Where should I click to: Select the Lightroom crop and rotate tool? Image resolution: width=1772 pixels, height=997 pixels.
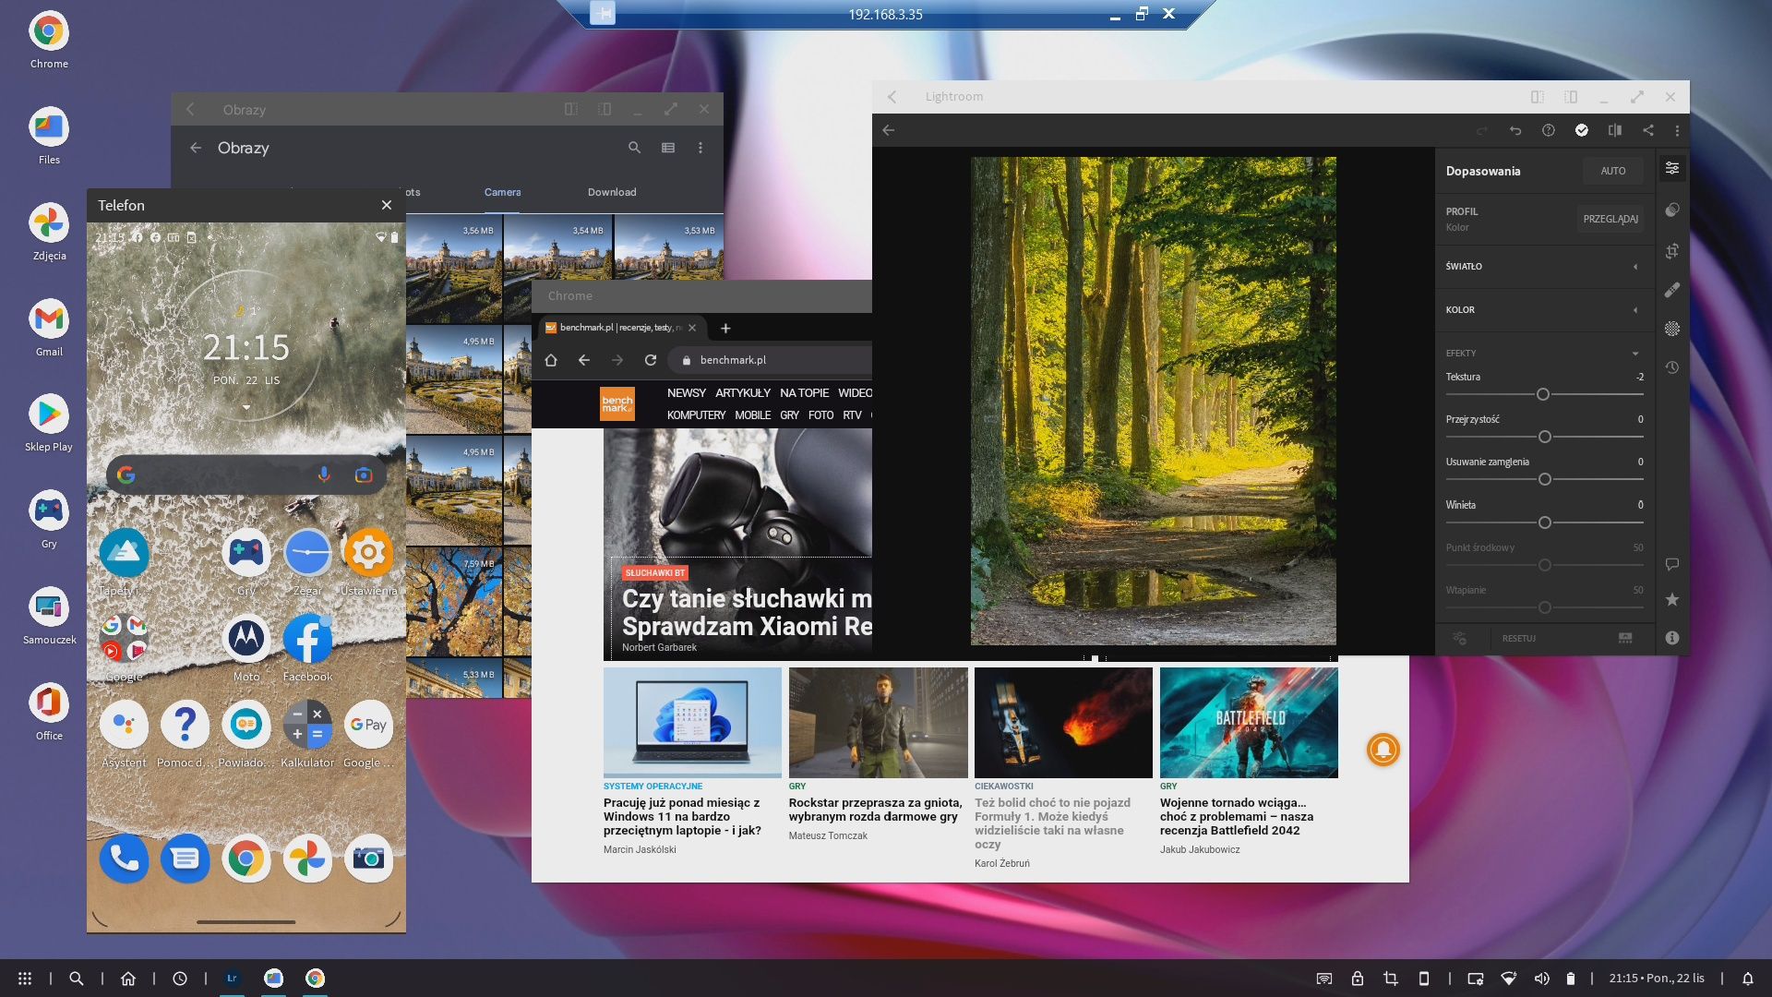tap(1671, 251)
